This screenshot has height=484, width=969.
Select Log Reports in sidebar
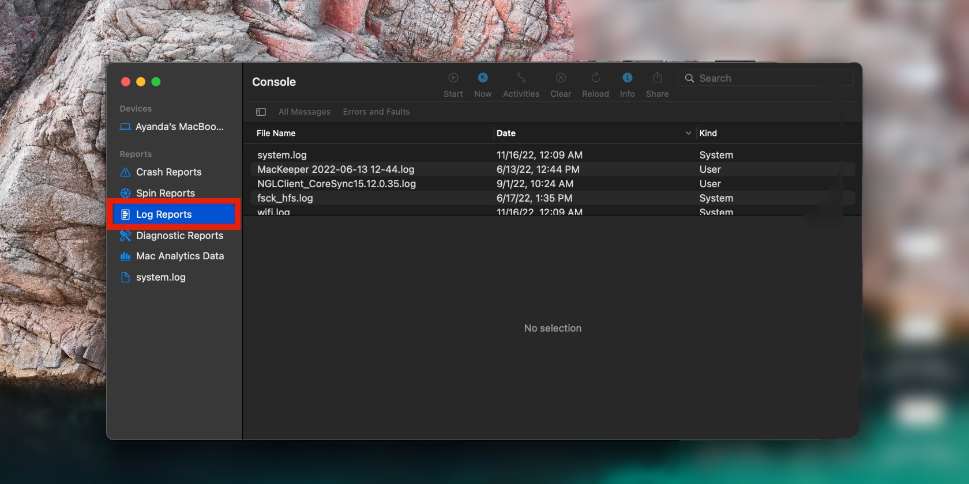point(174,214)
